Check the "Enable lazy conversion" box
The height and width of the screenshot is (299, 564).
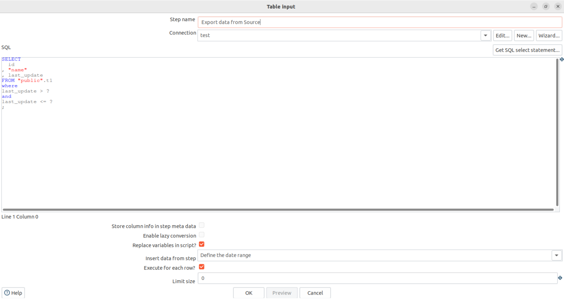[x=202, y=235]
